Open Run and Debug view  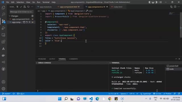point(3,28)
